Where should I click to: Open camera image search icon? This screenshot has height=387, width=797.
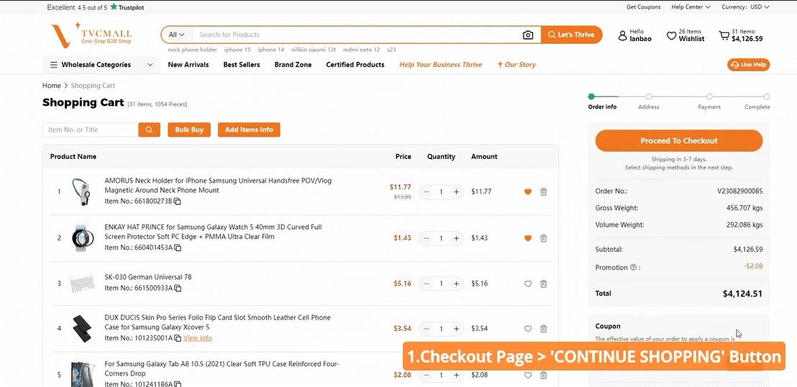coord(528,35)
